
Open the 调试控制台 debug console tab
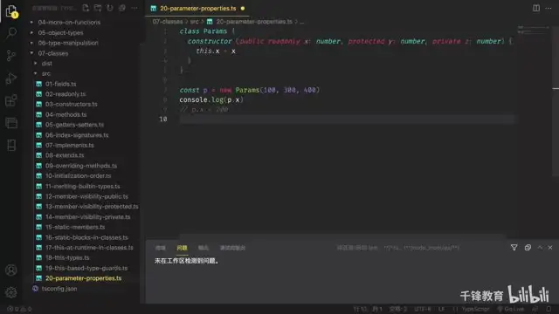click(232, 248)
